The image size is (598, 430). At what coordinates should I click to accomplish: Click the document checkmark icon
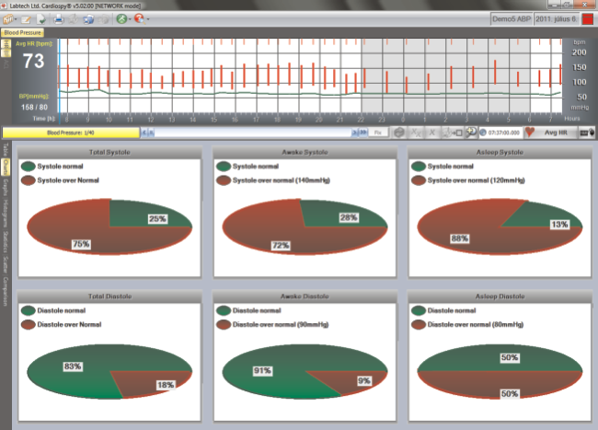click(41, 19)
